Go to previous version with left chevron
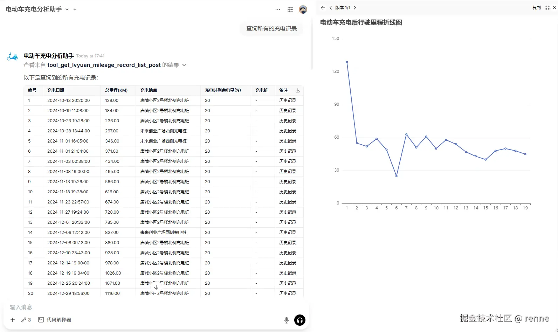The image size is (558, 332). point(331,8)
